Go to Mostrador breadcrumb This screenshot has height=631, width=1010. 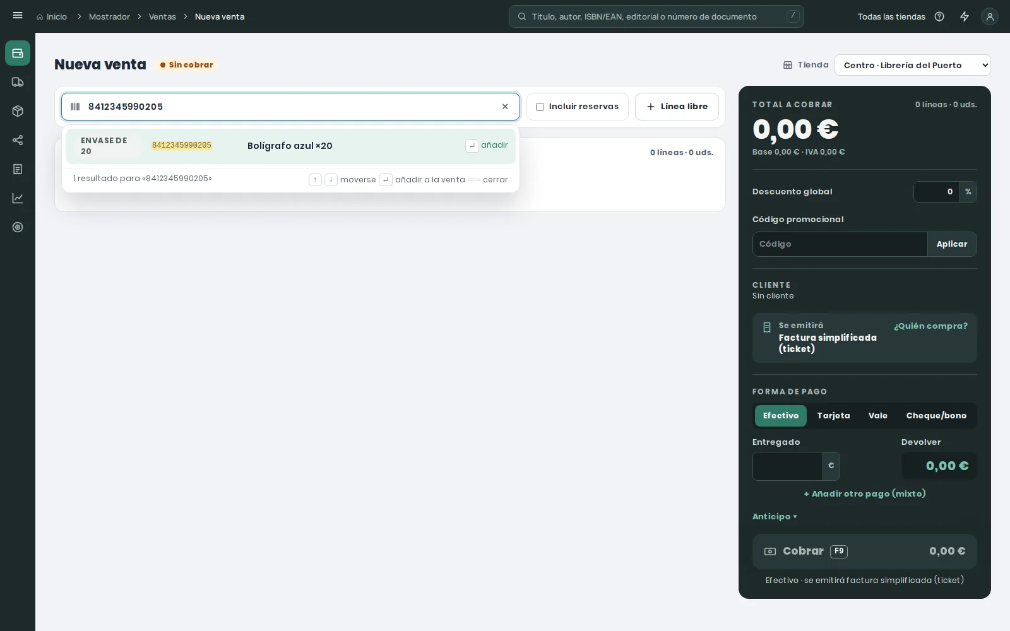[x=109, y=17]
